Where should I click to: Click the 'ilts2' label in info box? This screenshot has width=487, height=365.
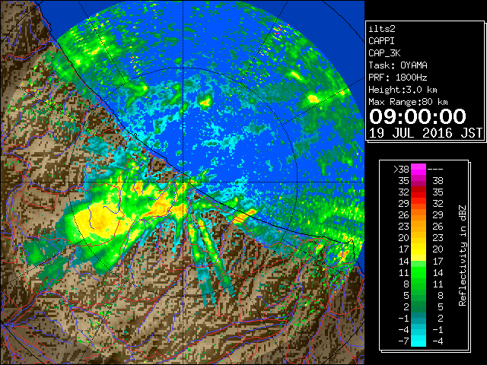pyautogui.click(x=382, y=29)
